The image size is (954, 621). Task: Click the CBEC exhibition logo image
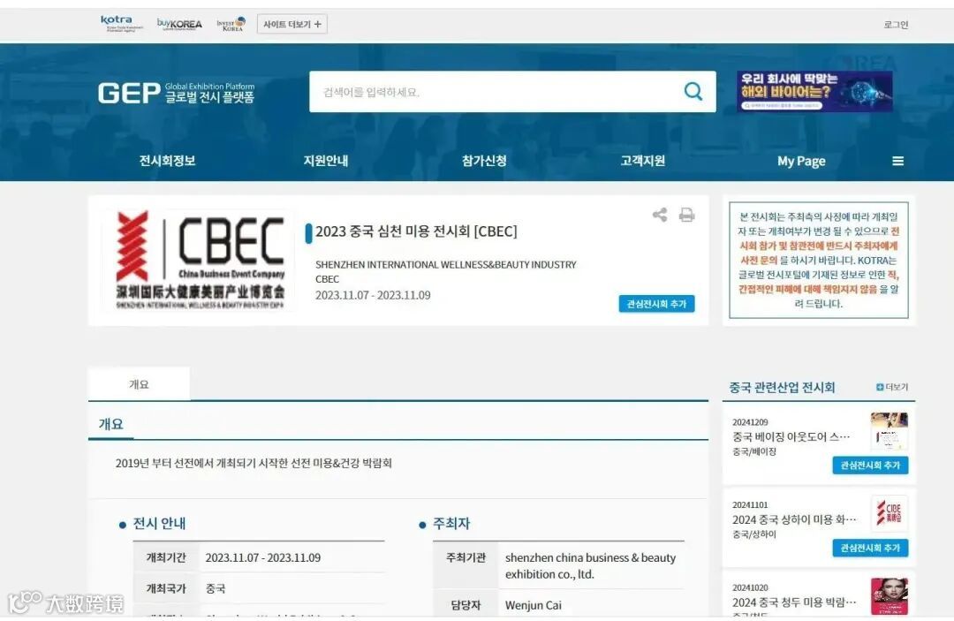(200, 261)
